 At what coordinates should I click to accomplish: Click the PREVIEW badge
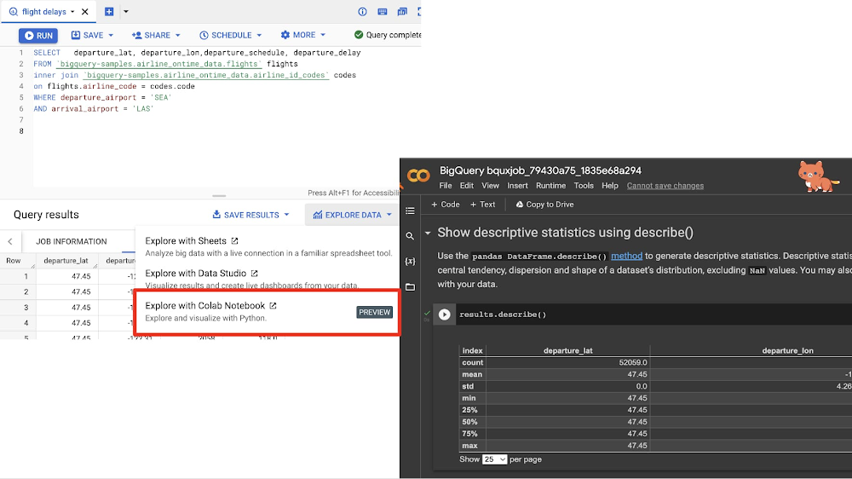click(374, 312)
